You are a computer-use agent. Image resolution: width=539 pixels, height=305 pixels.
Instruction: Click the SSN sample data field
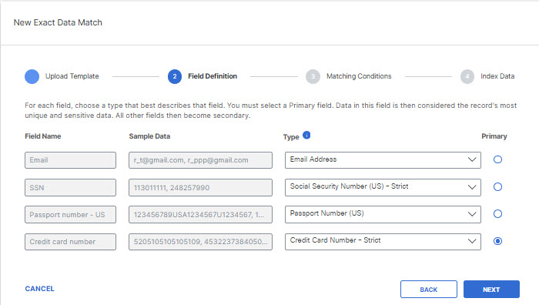200,187
